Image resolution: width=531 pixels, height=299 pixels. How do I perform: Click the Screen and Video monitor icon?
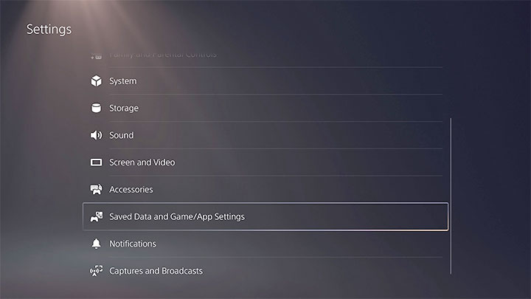pyautogui.click(x=95, y=162)
